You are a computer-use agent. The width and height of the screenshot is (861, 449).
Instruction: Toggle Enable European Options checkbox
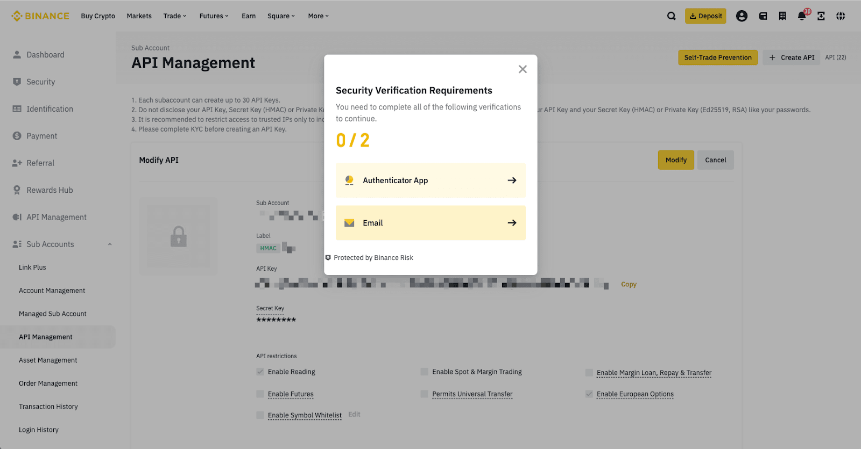(x=589, y=394)
